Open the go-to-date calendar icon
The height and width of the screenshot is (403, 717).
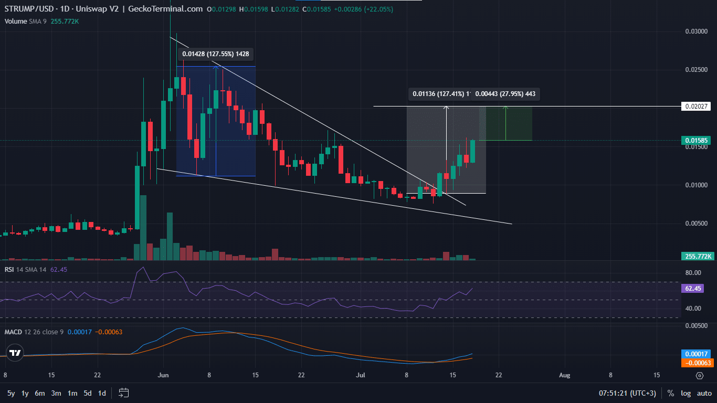124,393
